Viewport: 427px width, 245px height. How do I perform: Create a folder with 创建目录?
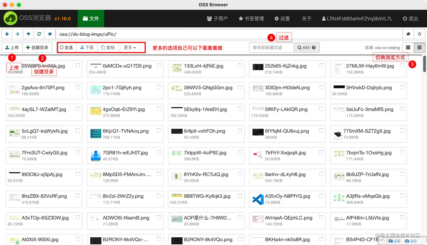point(37,47)
